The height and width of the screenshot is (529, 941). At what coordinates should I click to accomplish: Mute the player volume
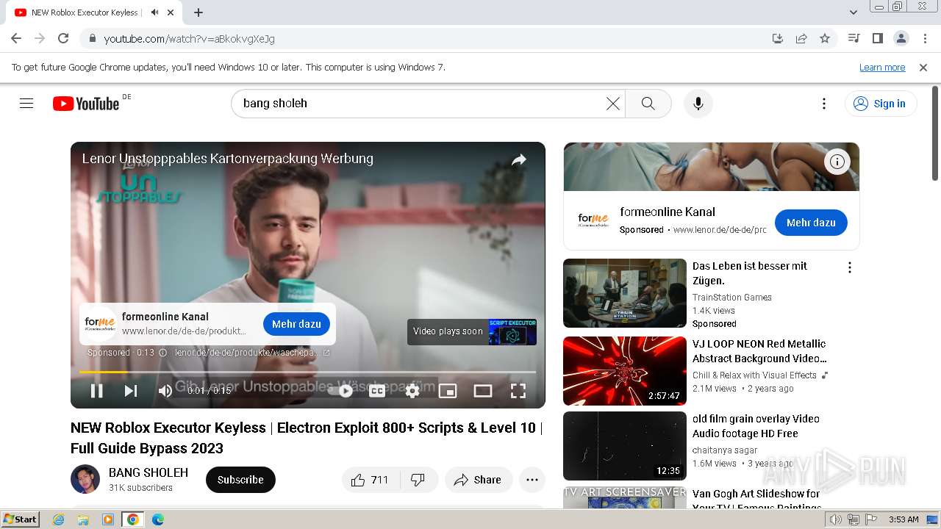(x=165, y=391)
